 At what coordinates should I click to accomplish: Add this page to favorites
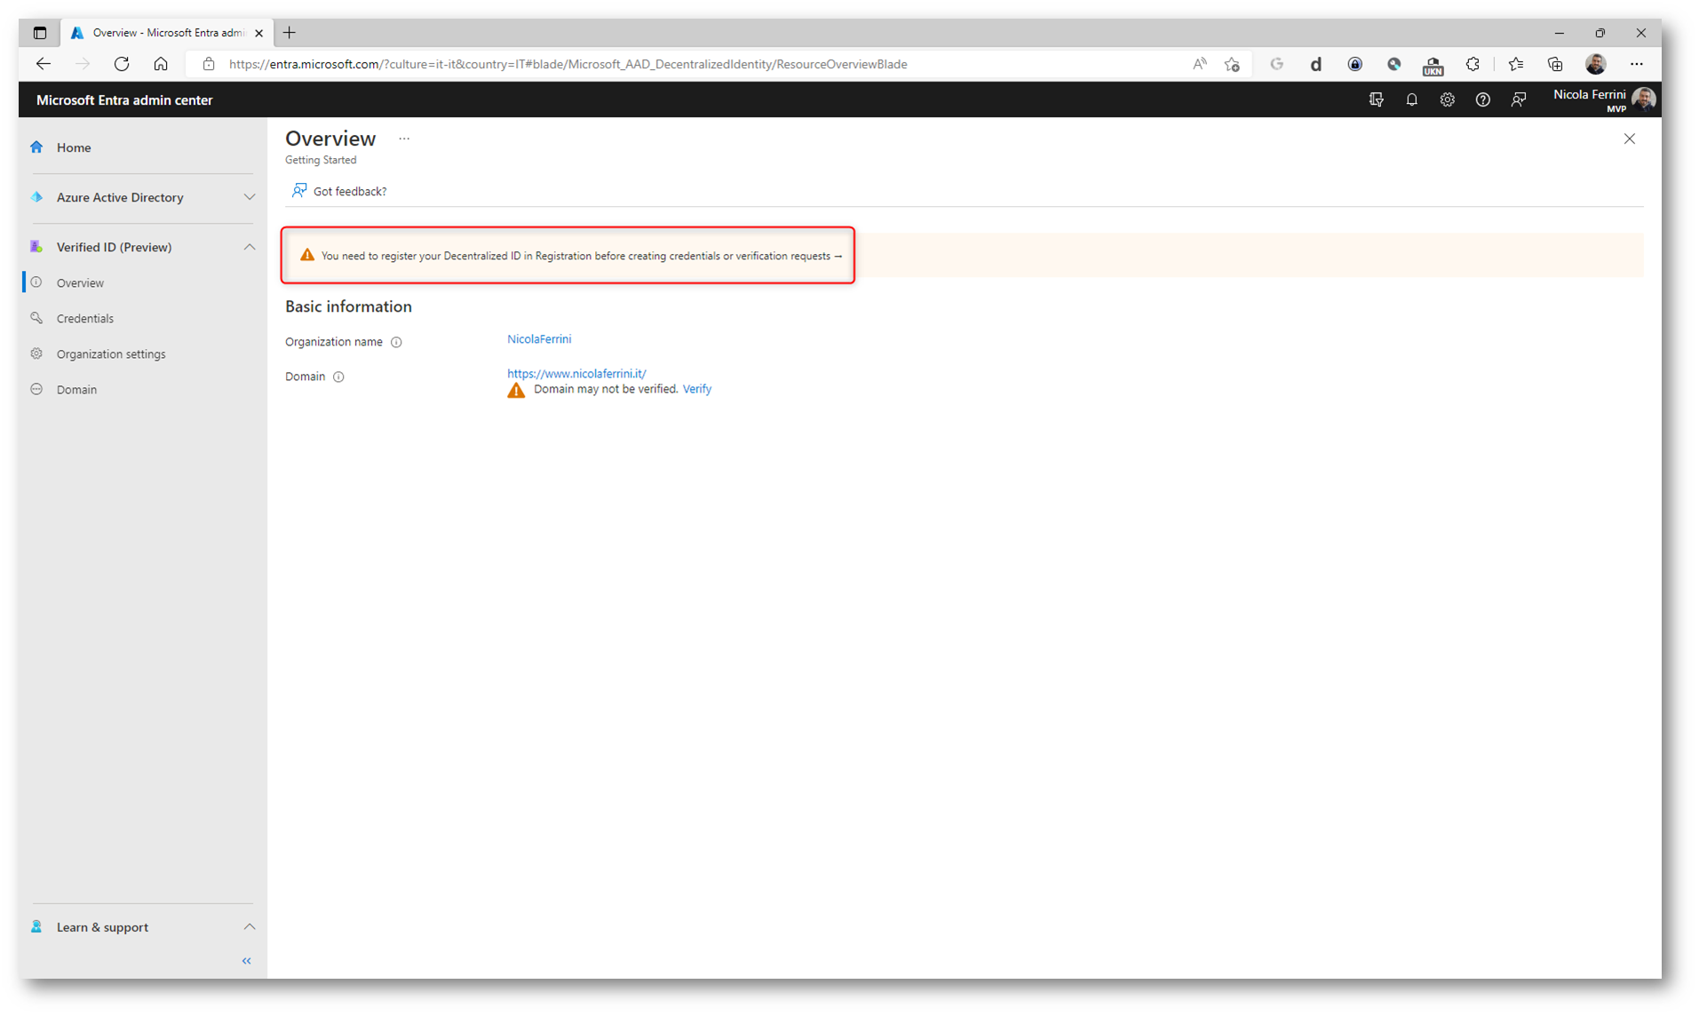coord(1232,64)
